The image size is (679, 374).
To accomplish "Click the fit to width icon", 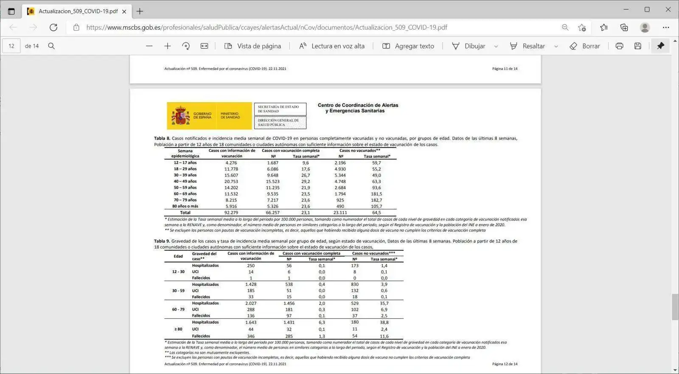I will (204, 46).
